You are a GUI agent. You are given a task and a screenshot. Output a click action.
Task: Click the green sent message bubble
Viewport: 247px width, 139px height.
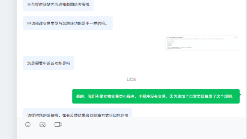pyautogui.click(x=156, y=96)
